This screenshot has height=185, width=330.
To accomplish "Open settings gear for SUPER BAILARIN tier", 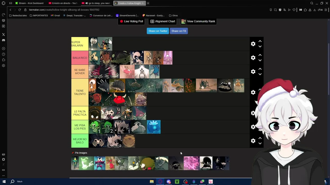I will (253, 44).
